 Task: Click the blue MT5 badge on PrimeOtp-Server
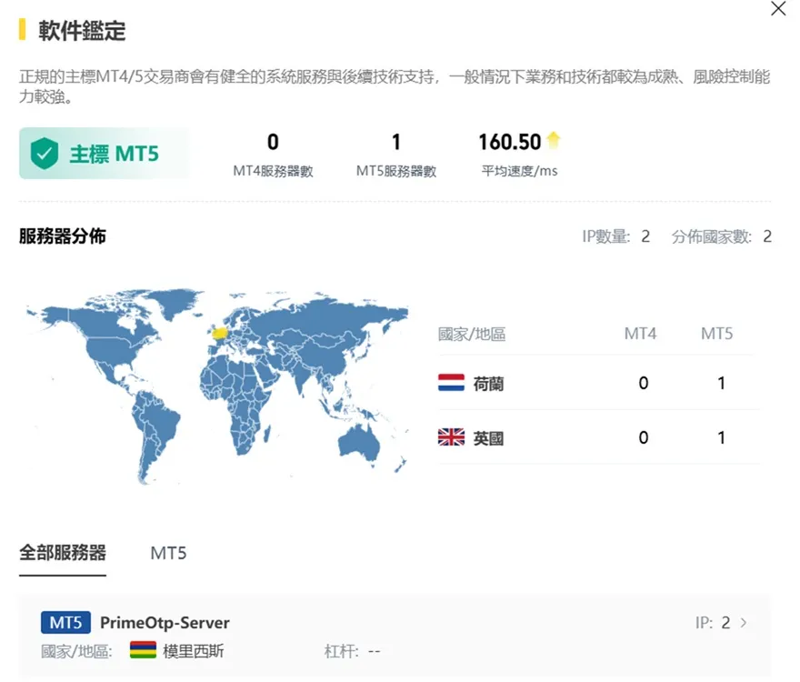coord(65,622)
